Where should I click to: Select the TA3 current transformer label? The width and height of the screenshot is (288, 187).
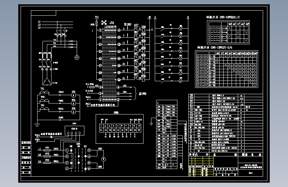tap(43, 105)
